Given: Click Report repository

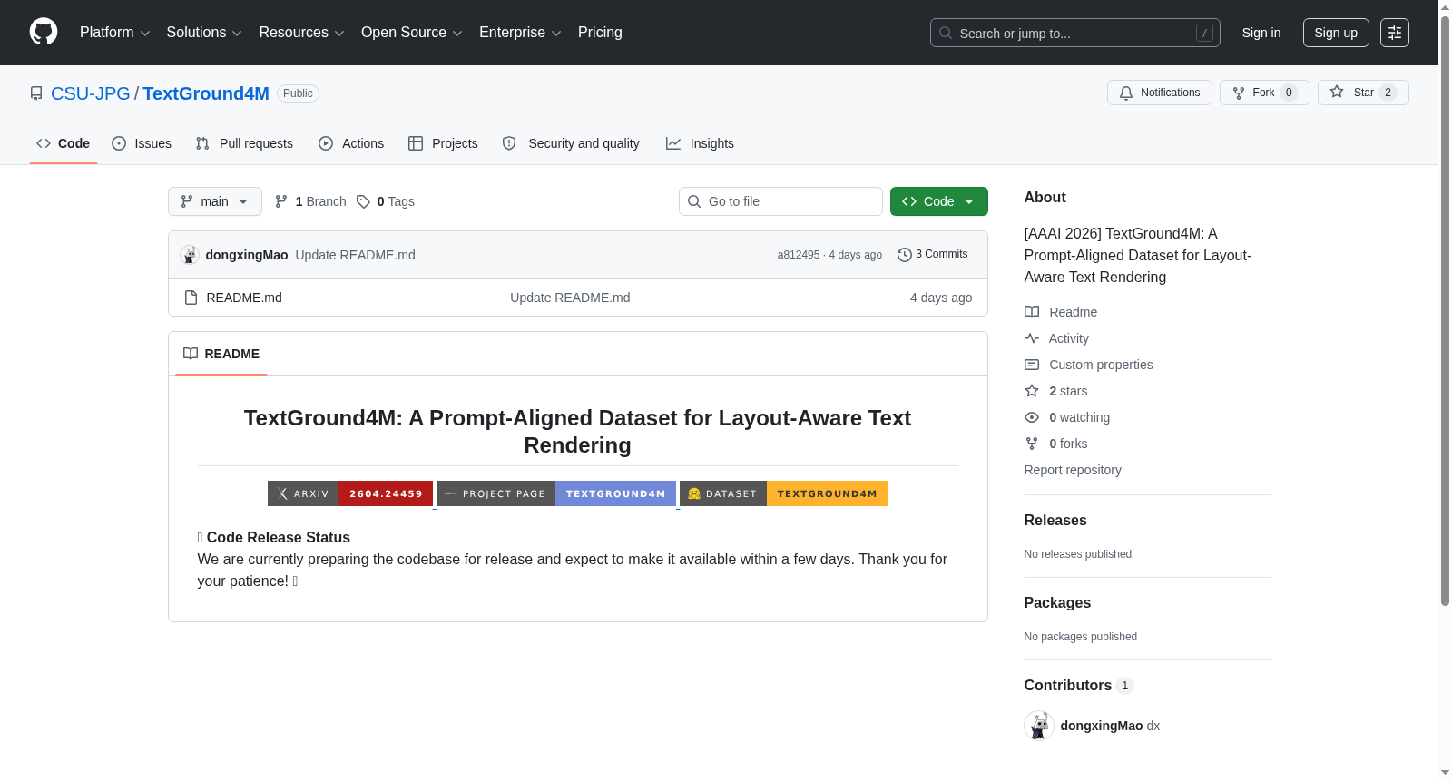Looking at the screenshot, I should click(1073, 470).
